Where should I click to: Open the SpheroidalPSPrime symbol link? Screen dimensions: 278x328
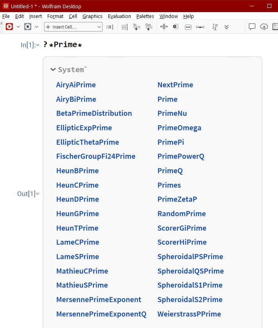pos(190,257)
